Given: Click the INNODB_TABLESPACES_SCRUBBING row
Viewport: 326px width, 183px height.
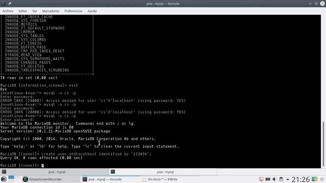Looking at the screenshot, I should click(37, 70).
